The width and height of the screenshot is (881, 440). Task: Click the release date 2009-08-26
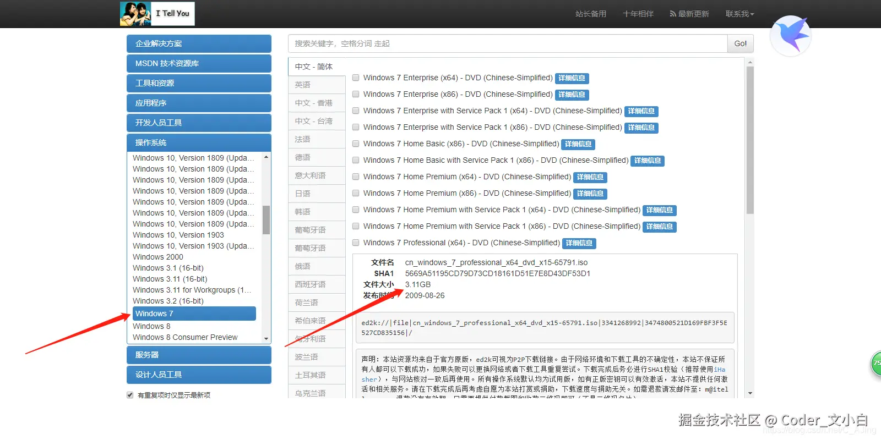[x=425, y=295]
